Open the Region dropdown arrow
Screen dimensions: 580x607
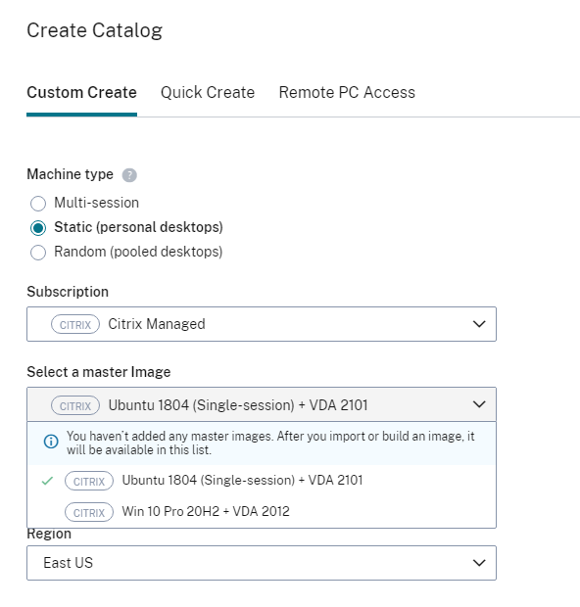click(479, 563)
